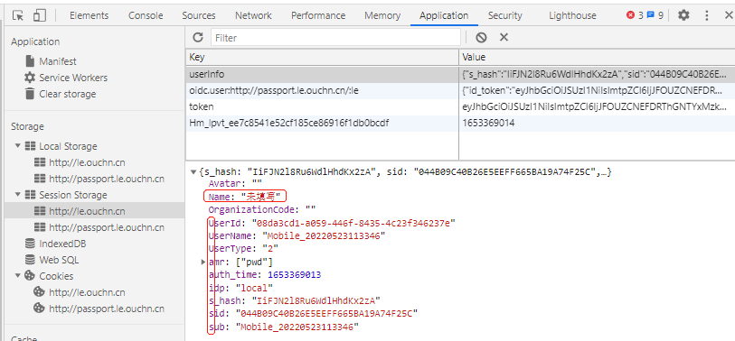735x341 pixels.
Task: Collapse the Session Storage tree node
Action: pos(18,195)
